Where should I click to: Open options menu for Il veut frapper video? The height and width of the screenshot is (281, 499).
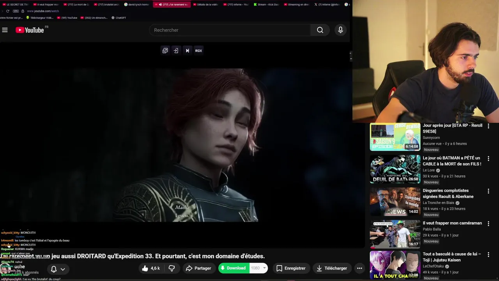488,224
